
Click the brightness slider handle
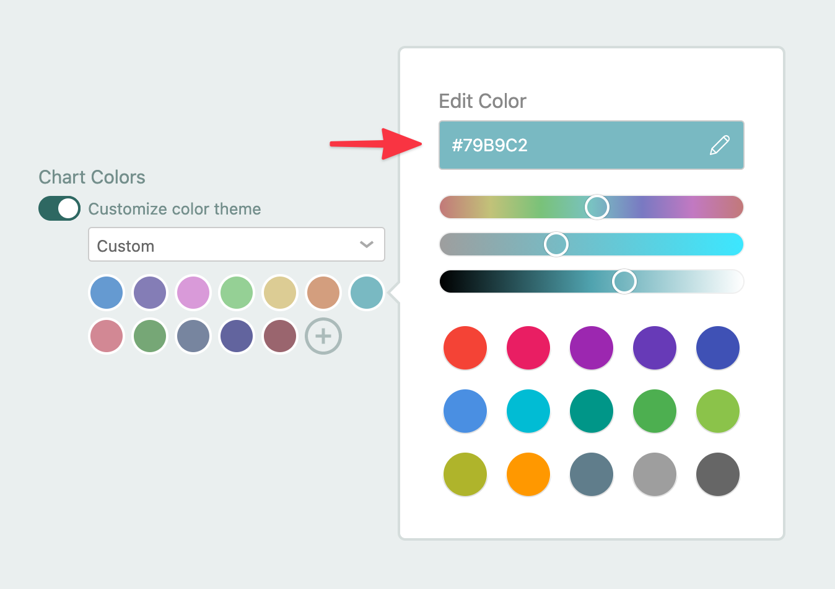(624, 281)
